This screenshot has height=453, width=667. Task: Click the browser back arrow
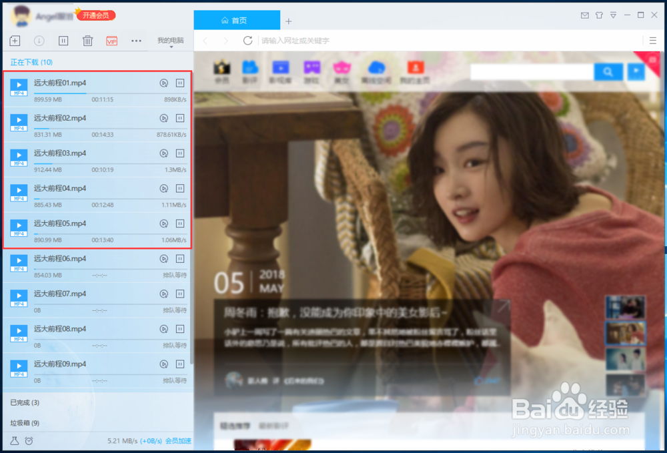coord(205,41)
